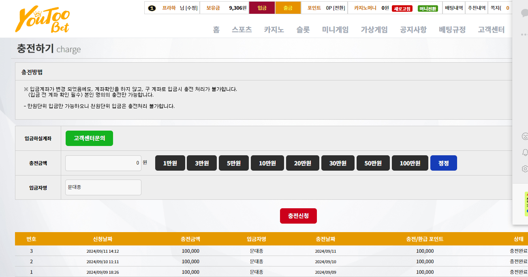The width and height of the screenshot is (528, 277).
Task: Click the smiley face icon
Action: click(525, 136)
